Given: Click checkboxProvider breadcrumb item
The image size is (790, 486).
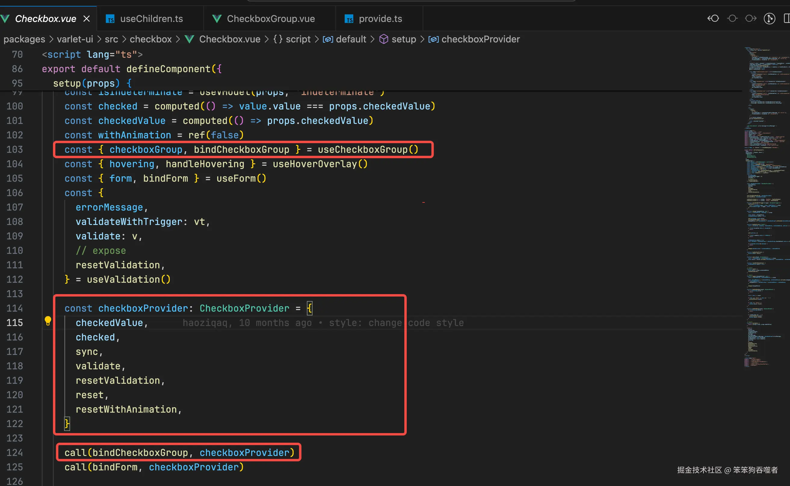Looking at the screenshot, I should coord(480,39).
